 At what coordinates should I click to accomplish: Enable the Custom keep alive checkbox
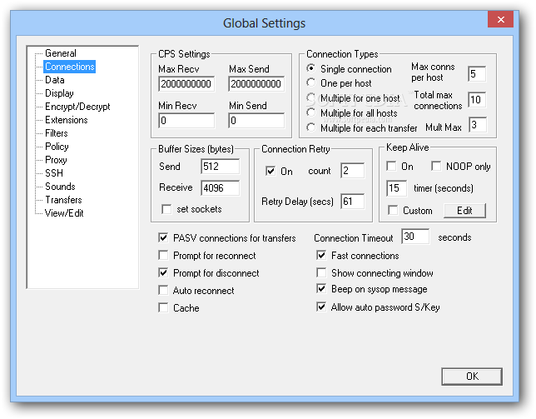click(x=393, y=211)
